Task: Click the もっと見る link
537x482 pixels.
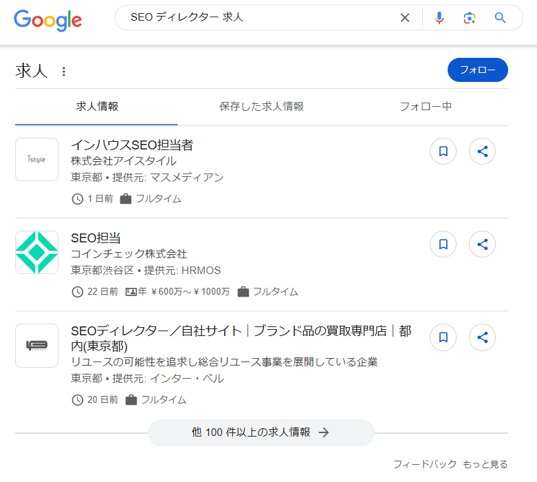Action: point(485,464)
